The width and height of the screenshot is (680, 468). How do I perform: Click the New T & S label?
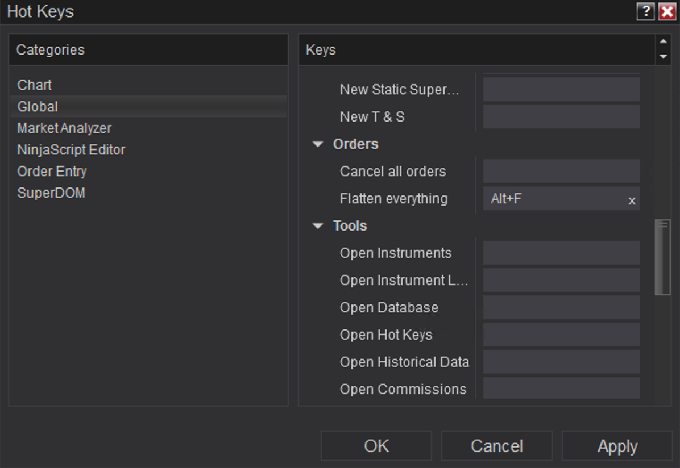coord(372,116)
